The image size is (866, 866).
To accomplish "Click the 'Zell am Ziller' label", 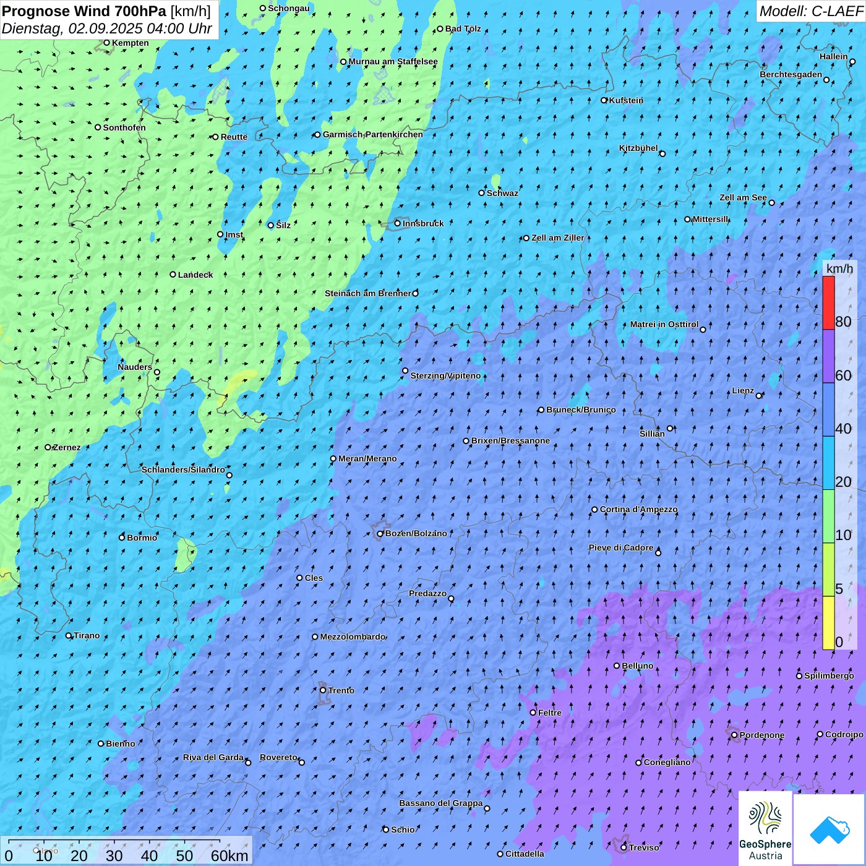I will tap(557, 238).
